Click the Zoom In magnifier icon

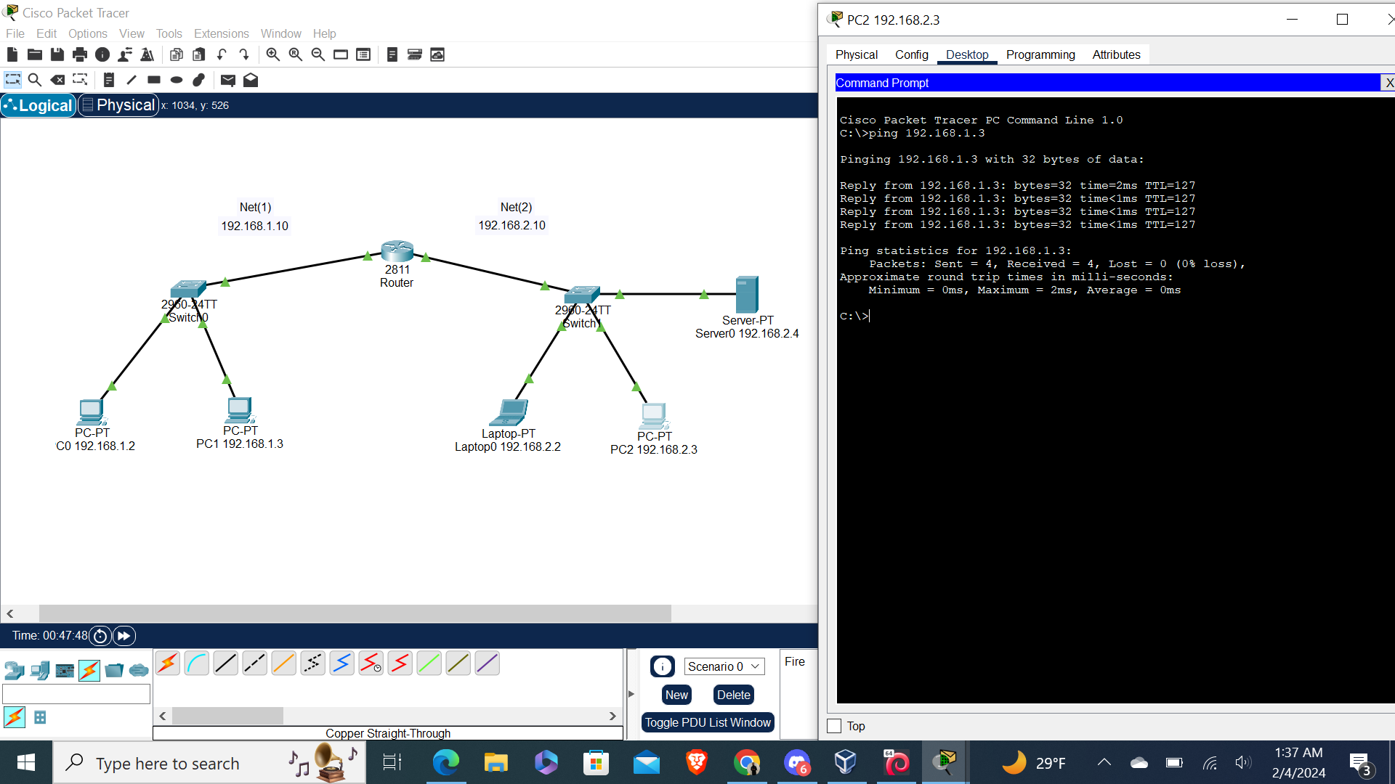[x=273, y=54]
